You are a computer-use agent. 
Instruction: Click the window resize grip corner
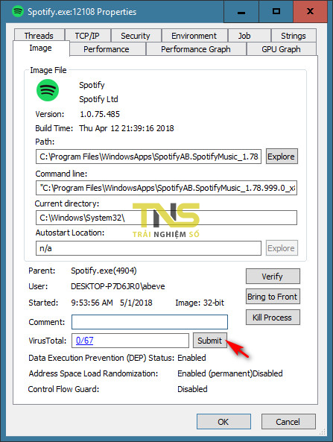pos(323,432)
